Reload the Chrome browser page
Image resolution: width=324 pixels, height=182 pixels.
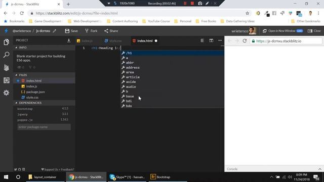click(x=22, y=13)
